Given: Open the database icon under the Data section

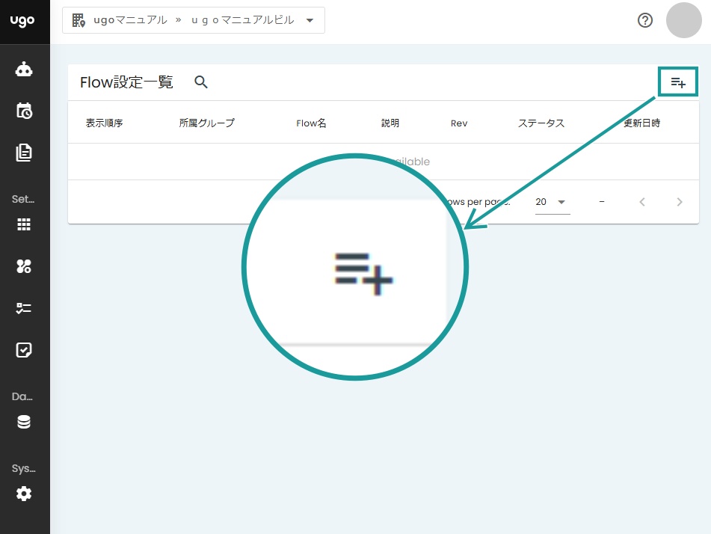Looking at the screenshot, I should (25, 421).
